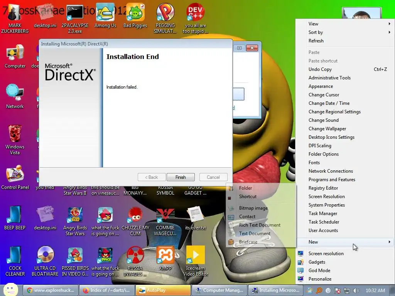Select Angry Birds Star Wars II icon
The width and height of the screenshot is (395, 296).
pos(75,190)
